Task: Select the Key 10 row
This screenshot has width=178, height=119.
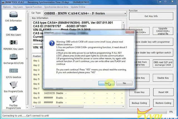Action: coord(78,102)
